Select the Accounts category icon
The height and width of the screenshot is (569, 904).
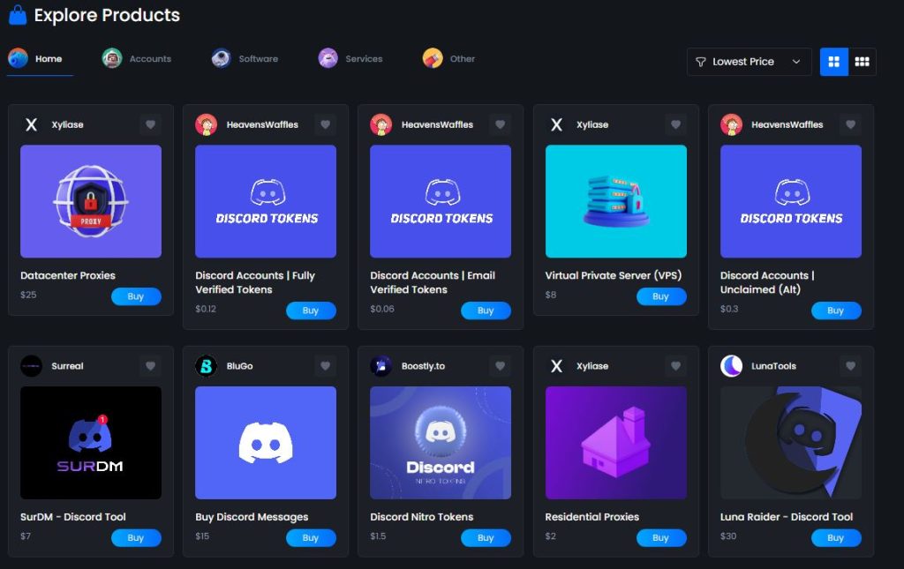point(111,58)
